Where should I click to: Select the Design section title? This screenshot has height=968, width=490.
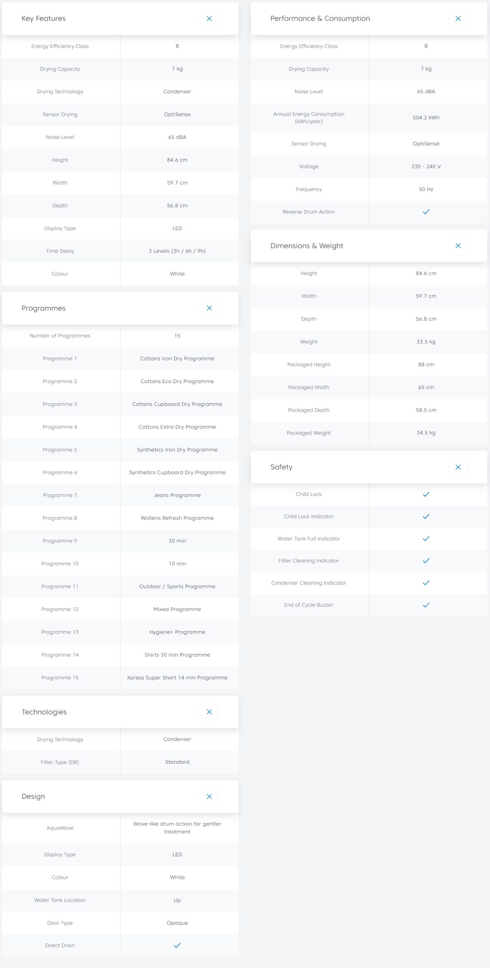point(33,796)
